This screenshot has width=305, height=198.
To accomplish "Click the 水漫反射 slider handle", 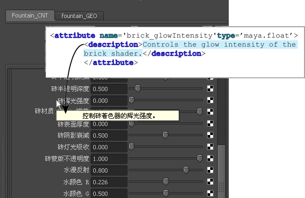I will (186, 170).
